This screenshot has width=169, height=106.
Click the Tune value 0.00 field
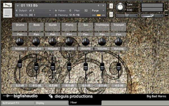point(130,10)
